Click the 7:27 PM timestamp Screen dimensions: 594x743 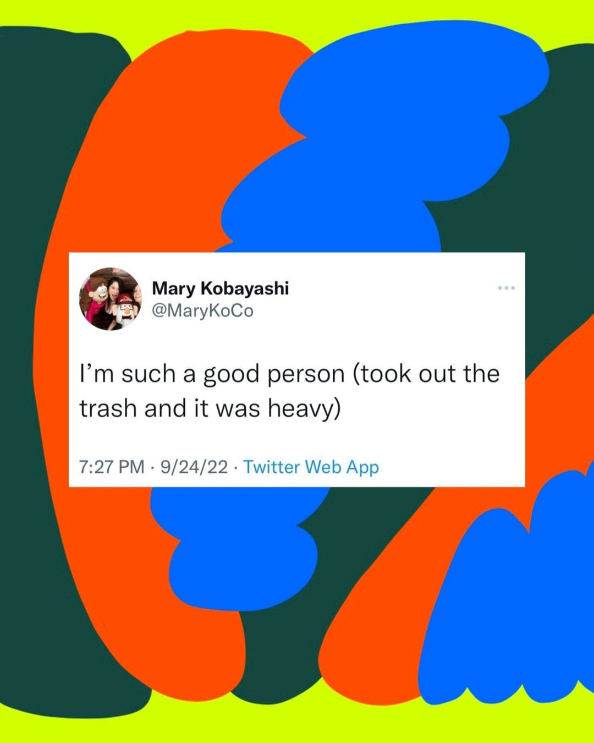(112, 467)
